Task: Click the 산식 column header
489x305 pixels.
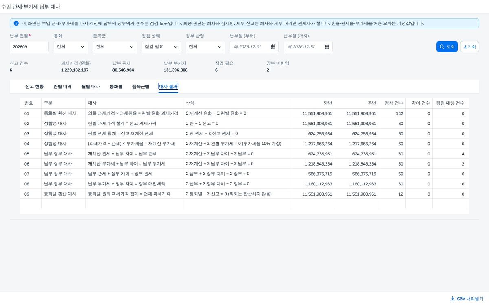Action: (x=237, y=103)
